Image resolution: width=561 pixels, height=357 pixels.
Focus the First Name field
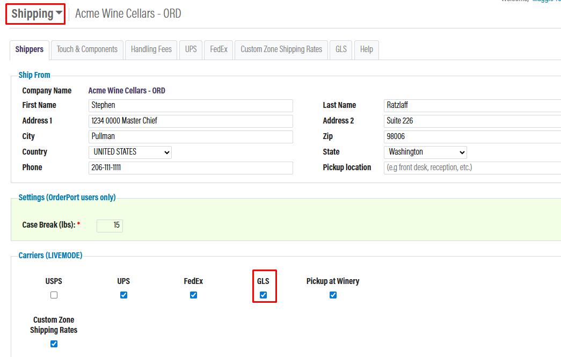[191, 106]
